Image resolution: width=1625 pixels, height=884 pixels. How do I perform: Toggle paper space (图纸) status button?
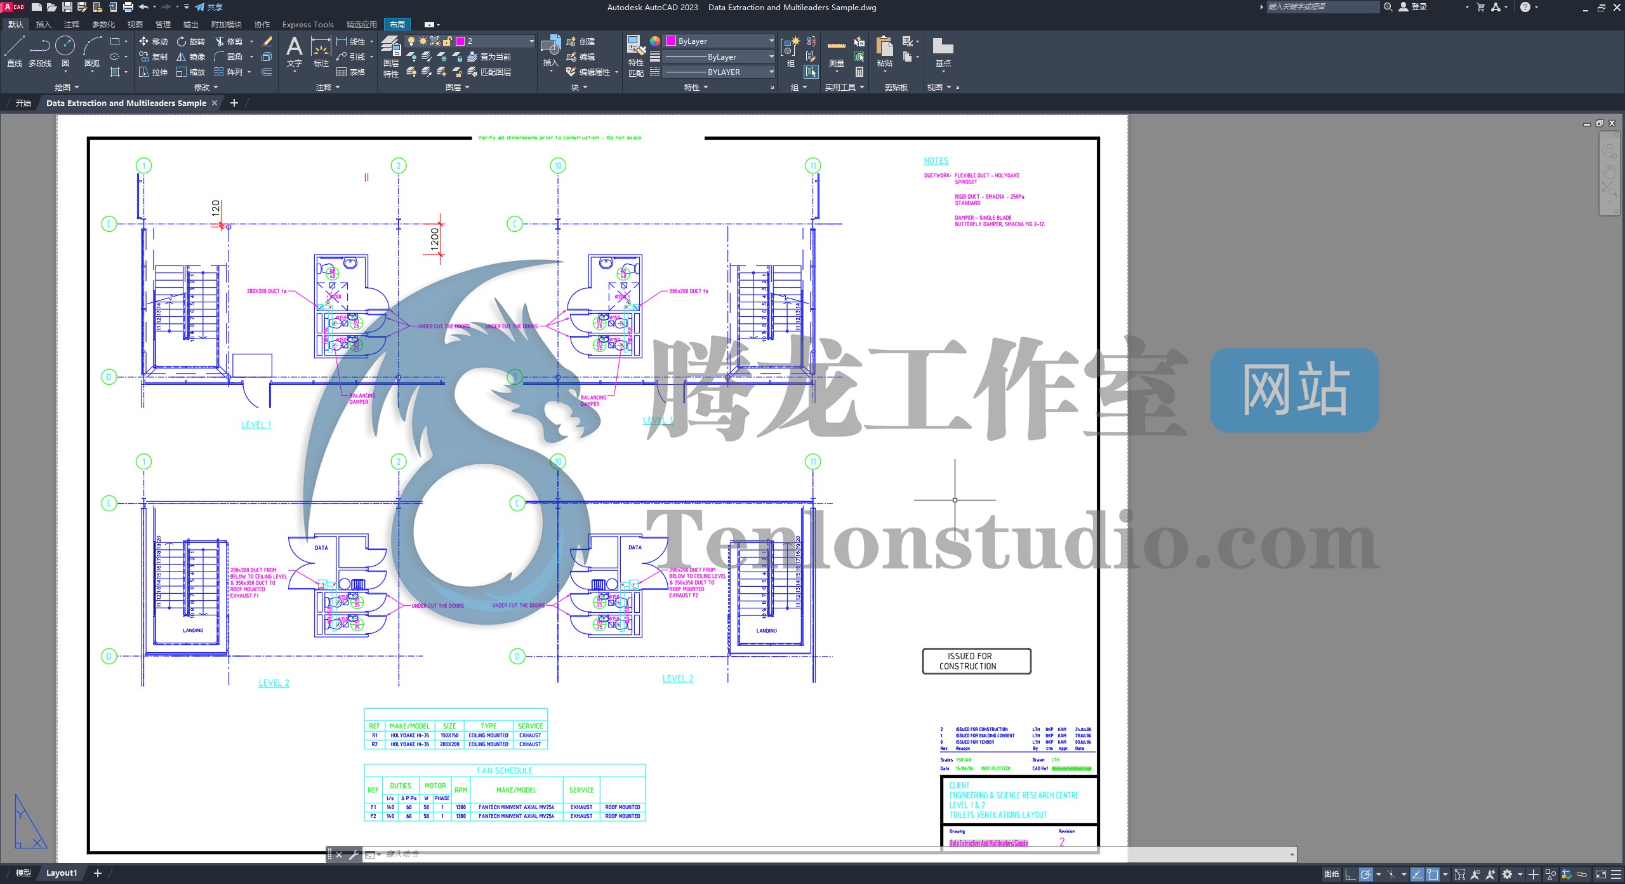pos(1332,874)
